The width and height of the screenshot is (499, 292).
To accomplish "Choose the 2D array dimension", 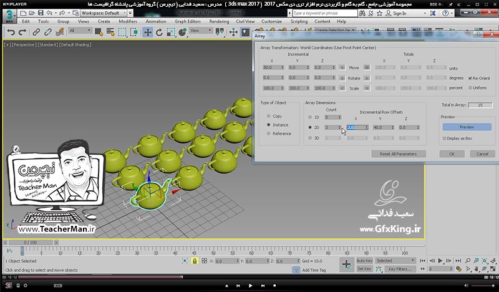I will [x=310, y=127].
